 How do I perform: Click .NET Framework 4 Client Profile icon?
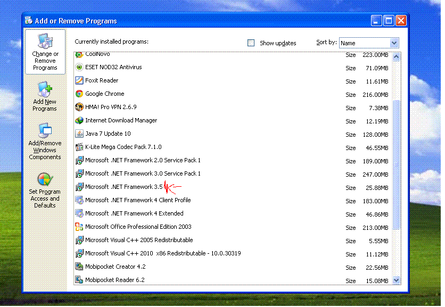(x=79, y=200)
